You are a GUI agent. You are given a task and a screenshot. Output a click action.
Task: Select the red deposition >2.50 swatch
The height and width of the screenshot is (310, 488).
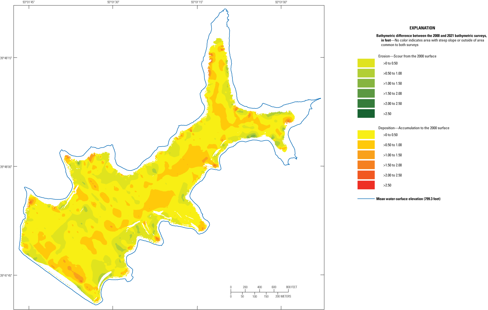[366, 185]
